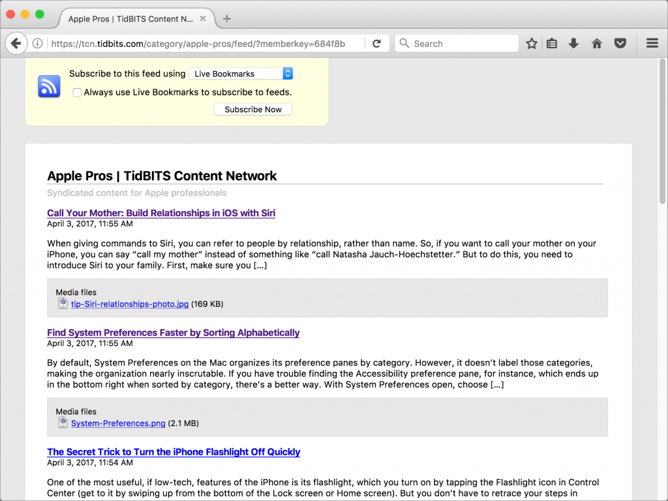Download the tip-Siri-relationships-photo.jpg file

pos(129,304)
